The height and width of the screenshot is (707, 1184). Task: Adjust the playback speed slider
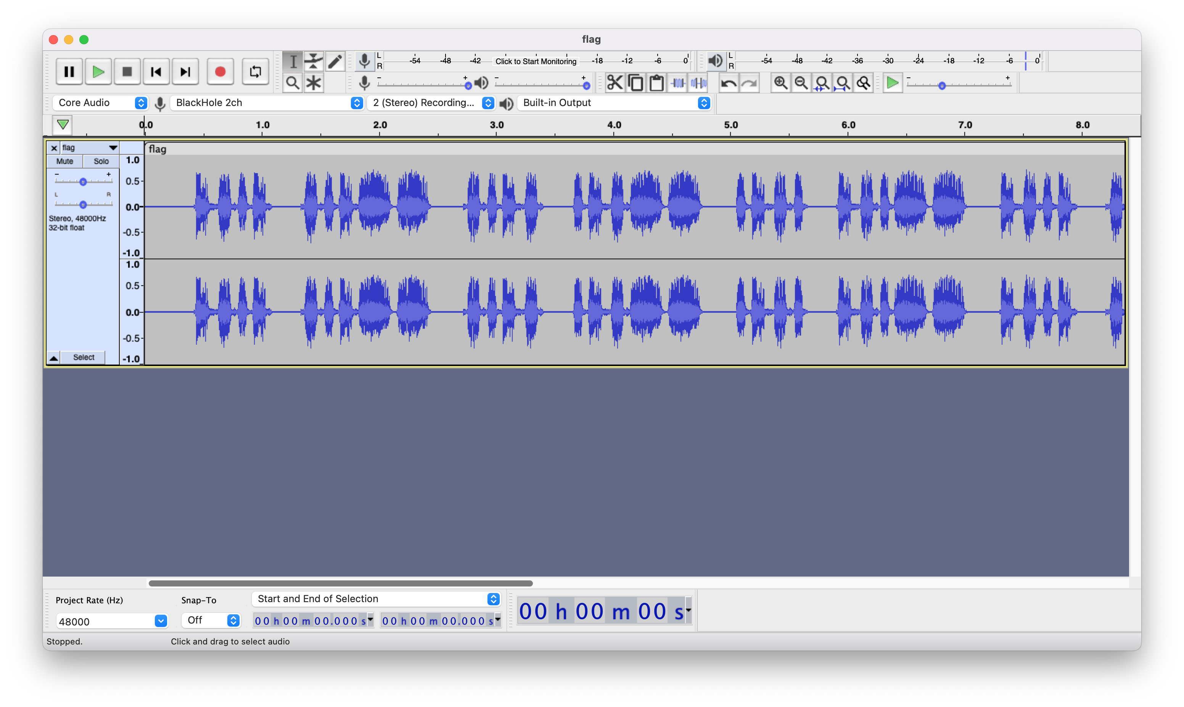(x=941, y=86)
